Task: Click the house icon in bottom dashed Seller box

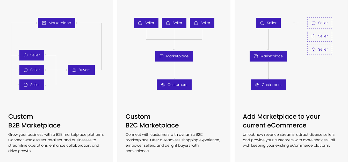Action: [314, 49]
